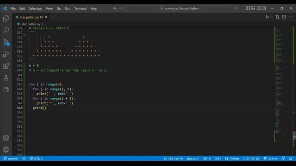Split the editor right
Screen dimensions: 296x166
point(284,17)
